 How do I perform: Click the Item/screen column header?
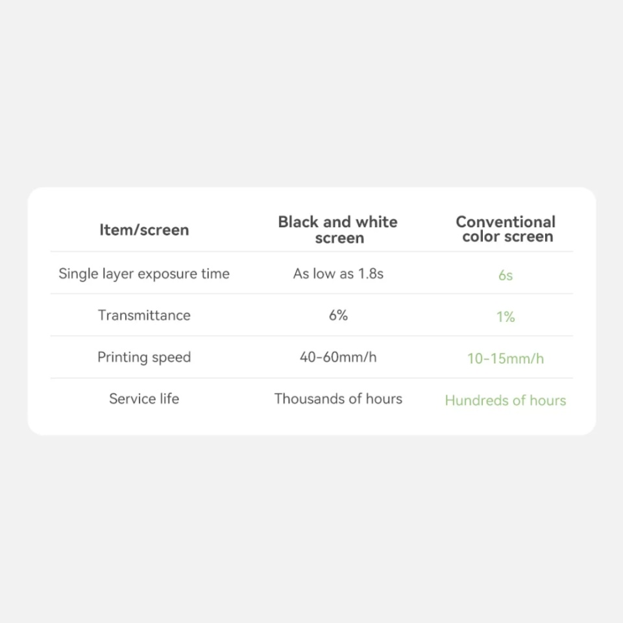[x=144, y=230]
